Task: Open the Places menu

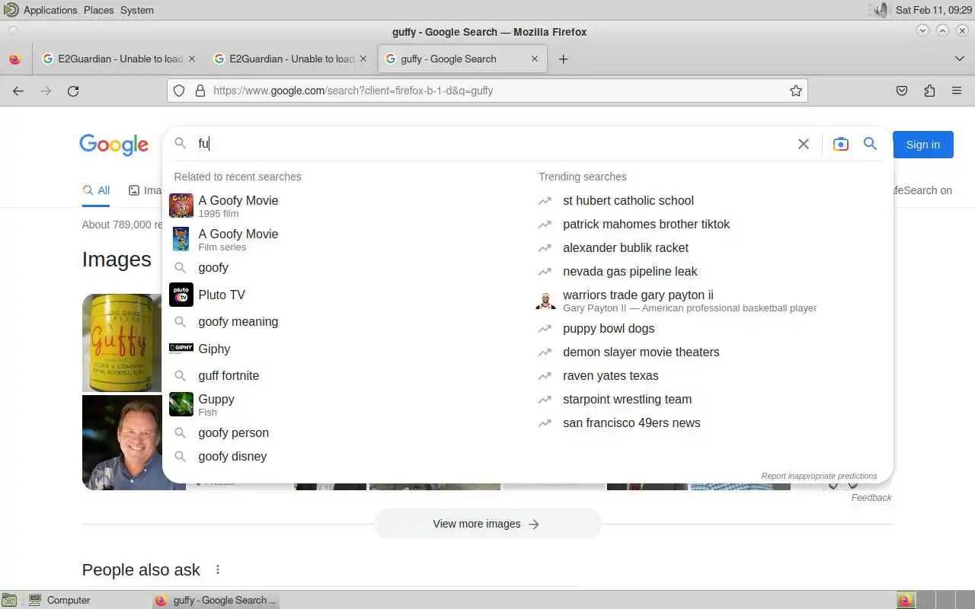Action: 98,10
